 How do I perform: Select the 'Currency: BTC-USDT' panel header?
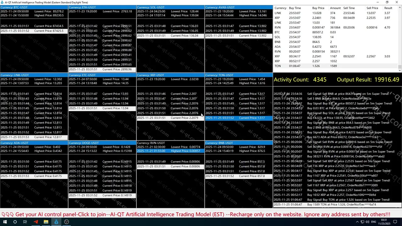pyautogui.click(x=34, y=7)
